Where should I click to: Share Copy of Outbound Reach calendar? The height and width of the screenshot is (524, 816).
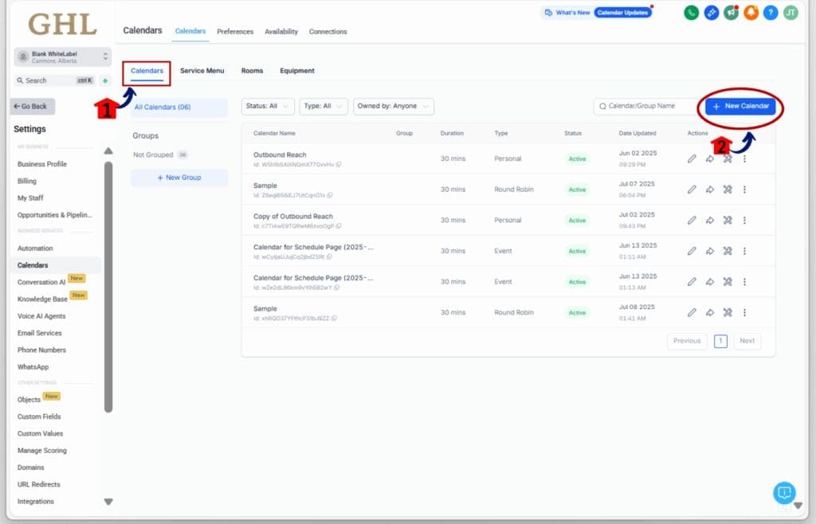[x=710, y=220]
